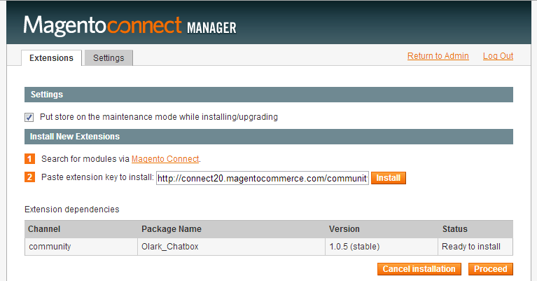This screenshot has width=537, height=281.
Task: Click the Package Name column header
Action: tap(171, 229)
